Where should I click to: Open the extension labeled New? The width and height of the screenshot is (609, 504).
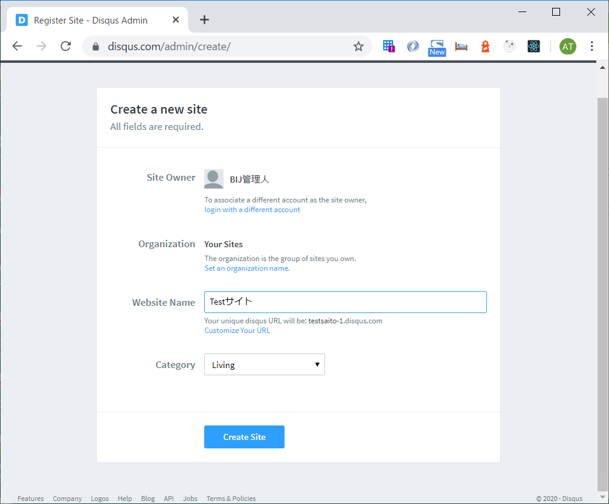click(x=437, y=48)
